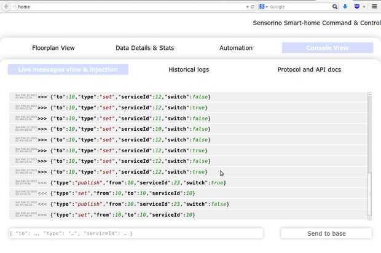Open the Data Details & Stats tab

coord(144,48)
